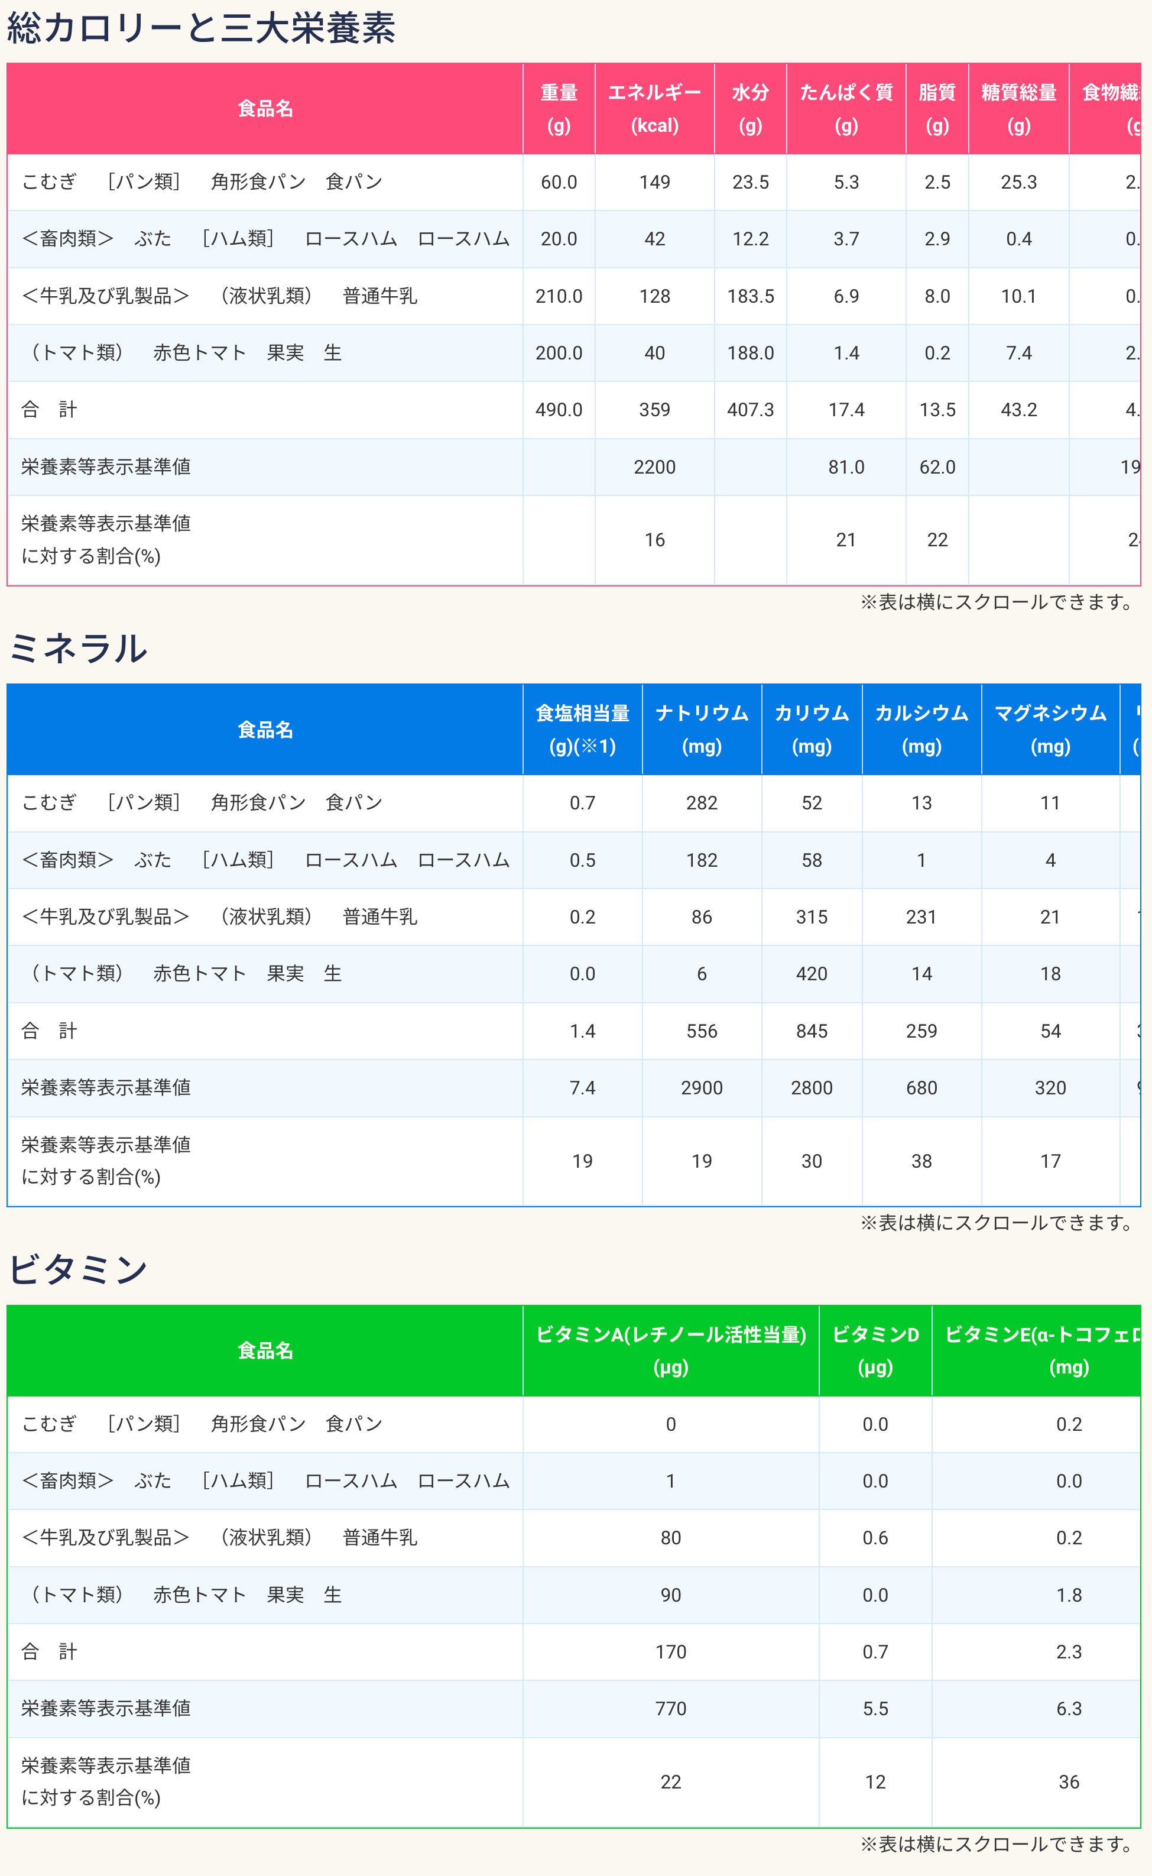1152x1876 pixels.
Task: Click 合計 row label in vitamin table
Action: pos(50,1651)
